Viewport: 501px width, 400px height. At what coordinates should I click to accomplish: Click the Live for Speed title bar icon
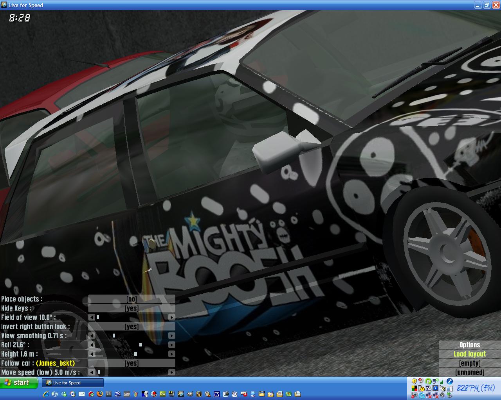tap(4, 5)
